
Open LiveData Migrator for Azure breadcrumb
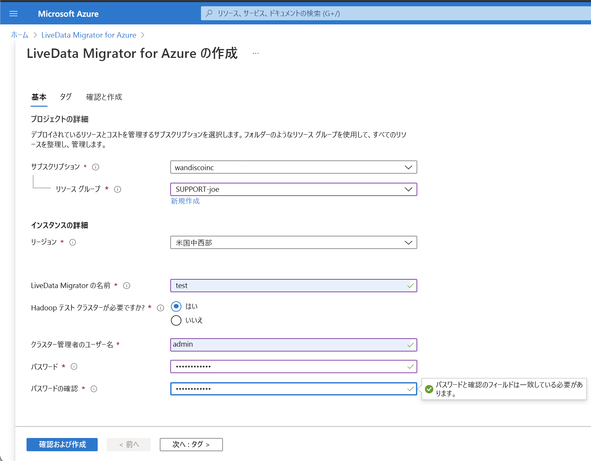89,35
